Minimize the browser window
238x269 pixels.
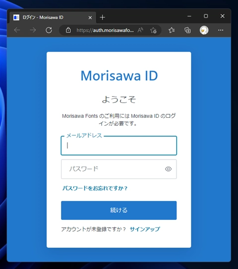[189, 16]
